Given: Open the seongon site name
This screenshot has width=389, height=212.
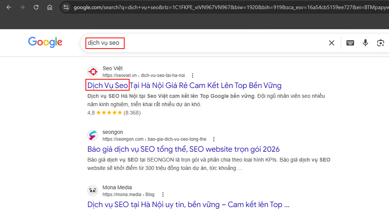Looking at the screenshot, I should (112, 132).
